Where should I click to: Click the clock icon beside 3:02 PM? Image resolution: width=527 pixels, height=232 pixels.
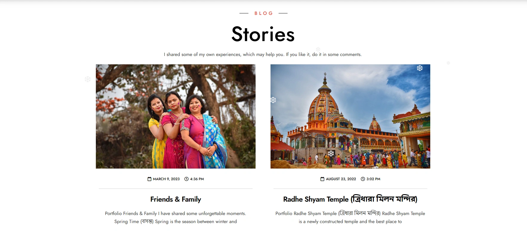point(363,179)
